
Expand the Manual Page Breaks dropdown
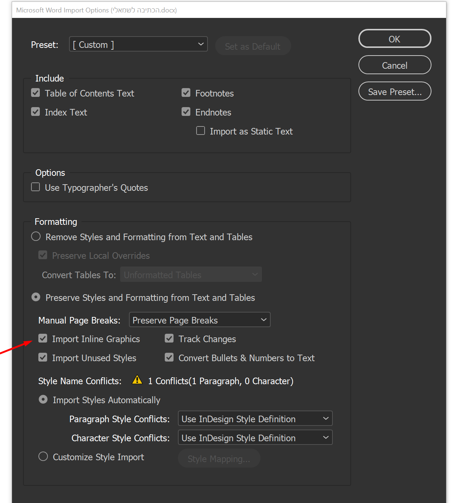pos(199,320)
